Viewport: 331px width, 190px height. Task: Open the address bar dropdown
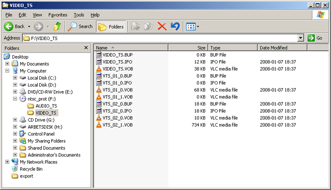click(x=300, y=38)
